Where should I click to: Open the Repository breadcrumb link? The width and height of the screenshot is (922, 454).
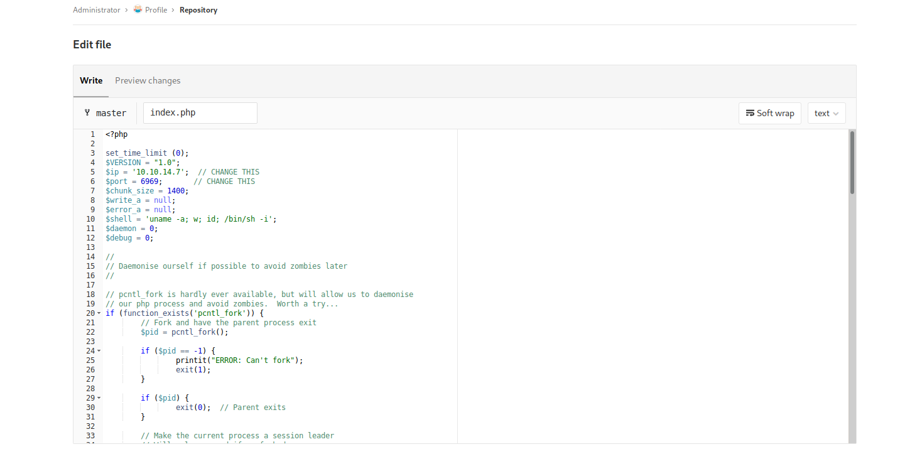(198, 10)
